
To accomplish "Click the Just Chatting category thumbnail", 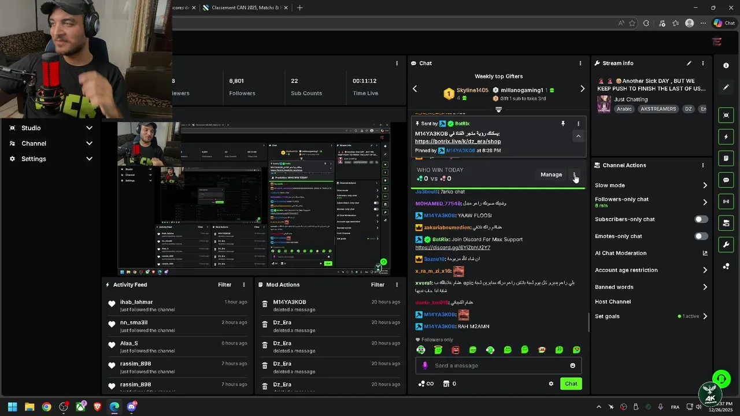I will point(604,104).
